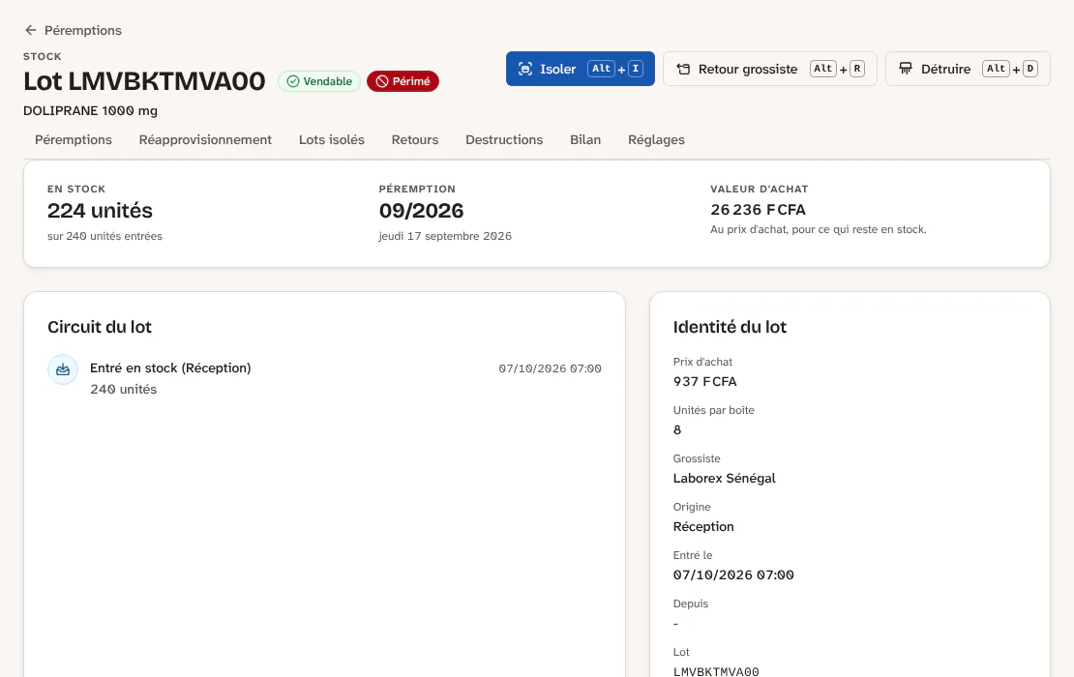Viewport: 1074px width, 677px height.
Task: Click the Entré en stock (Réception) entry
Action: tap(170, 368)
